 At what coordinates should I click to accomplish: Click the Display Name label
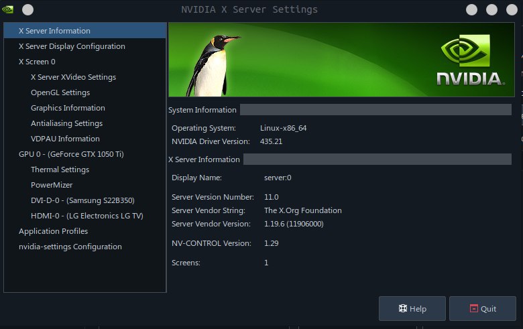point(196,178)
